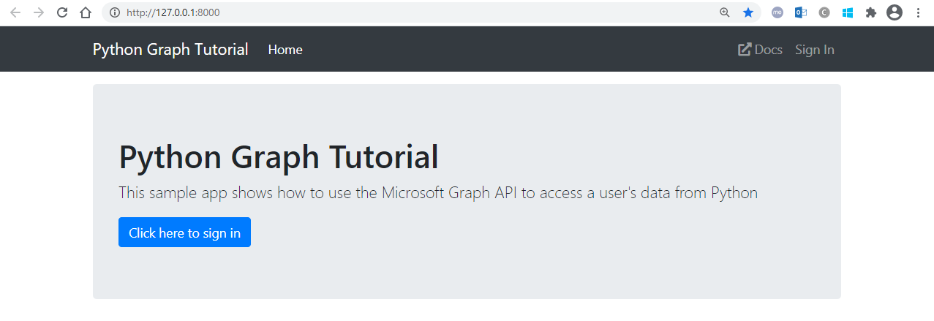This screenshot has width=934, height=321.
Task: Open the Chrome profile avatar
Action: coord(894,12)
